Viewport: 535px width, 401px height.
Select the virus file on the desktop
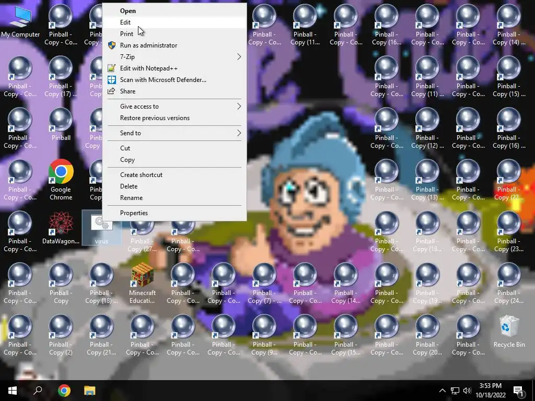pyautogui.click(x=101, y=228)
